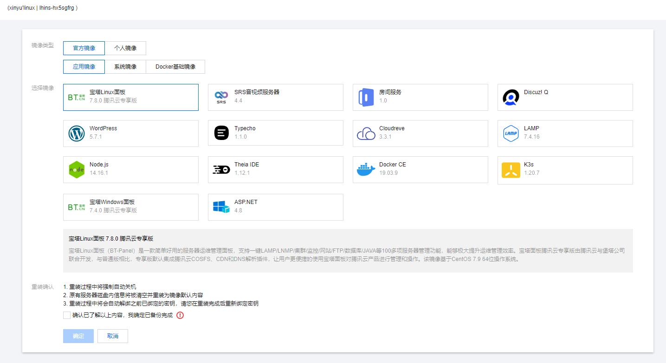
Task: Click the 宝塔Windows面板 BT.CN logo
Action: (77, 207)
